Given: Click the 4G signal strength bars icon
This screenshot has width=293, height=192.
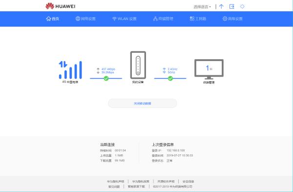Looking at the screenshot, I should [70, 70].
